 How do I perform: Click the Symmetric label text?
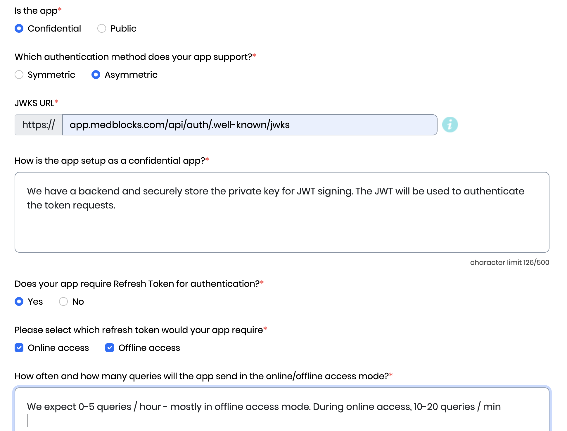[51, 75]
